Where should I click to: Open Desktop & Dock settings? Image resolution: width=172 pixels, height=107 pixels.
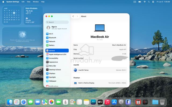pos(57,70)
